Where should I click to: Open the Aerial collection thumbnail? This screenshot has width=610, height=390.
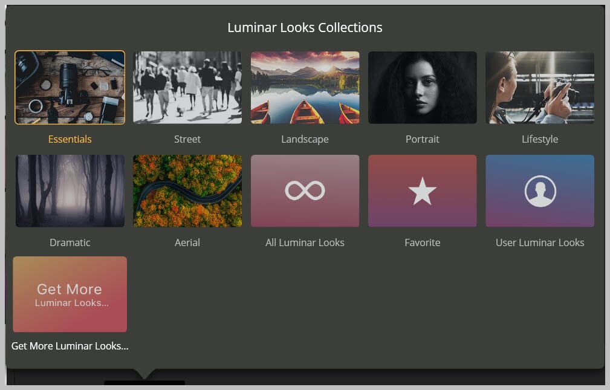[187, 190]
